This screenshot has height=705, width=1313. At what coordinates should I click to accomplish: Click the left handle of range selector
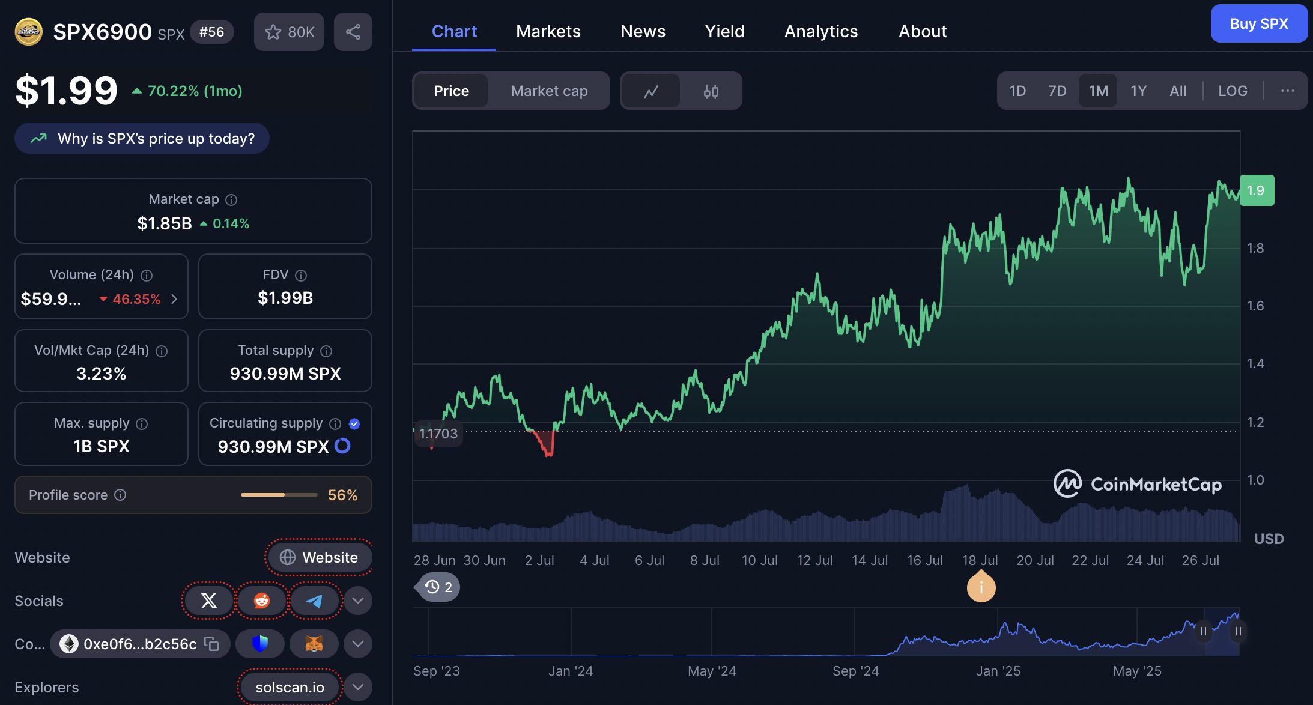[1204, 631]
